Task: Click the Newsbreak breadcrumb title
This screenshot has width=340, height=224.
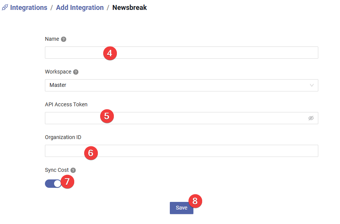Action: [129, 8]
